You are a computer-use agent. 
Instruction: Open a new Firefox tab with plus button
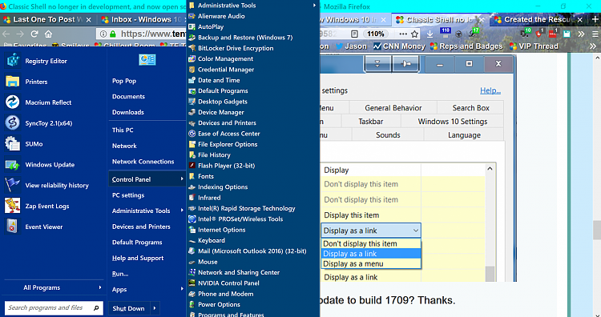coord(595,19)
